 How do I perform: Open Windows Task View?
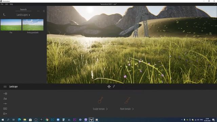[14, 120]
